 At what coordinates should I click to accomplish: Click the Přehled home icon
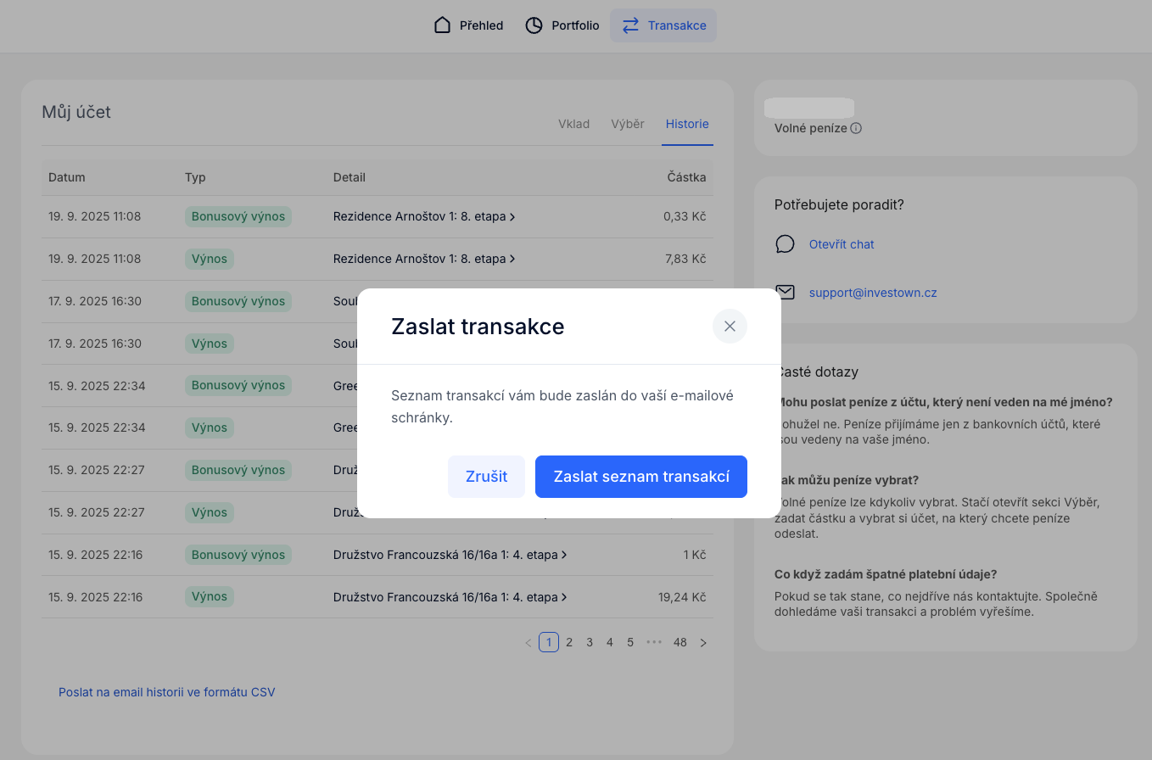pos(442,25)
